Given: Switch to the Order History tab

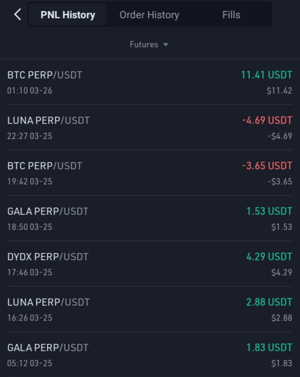Looking at the screenshot, I should click(x=149, y=15).
